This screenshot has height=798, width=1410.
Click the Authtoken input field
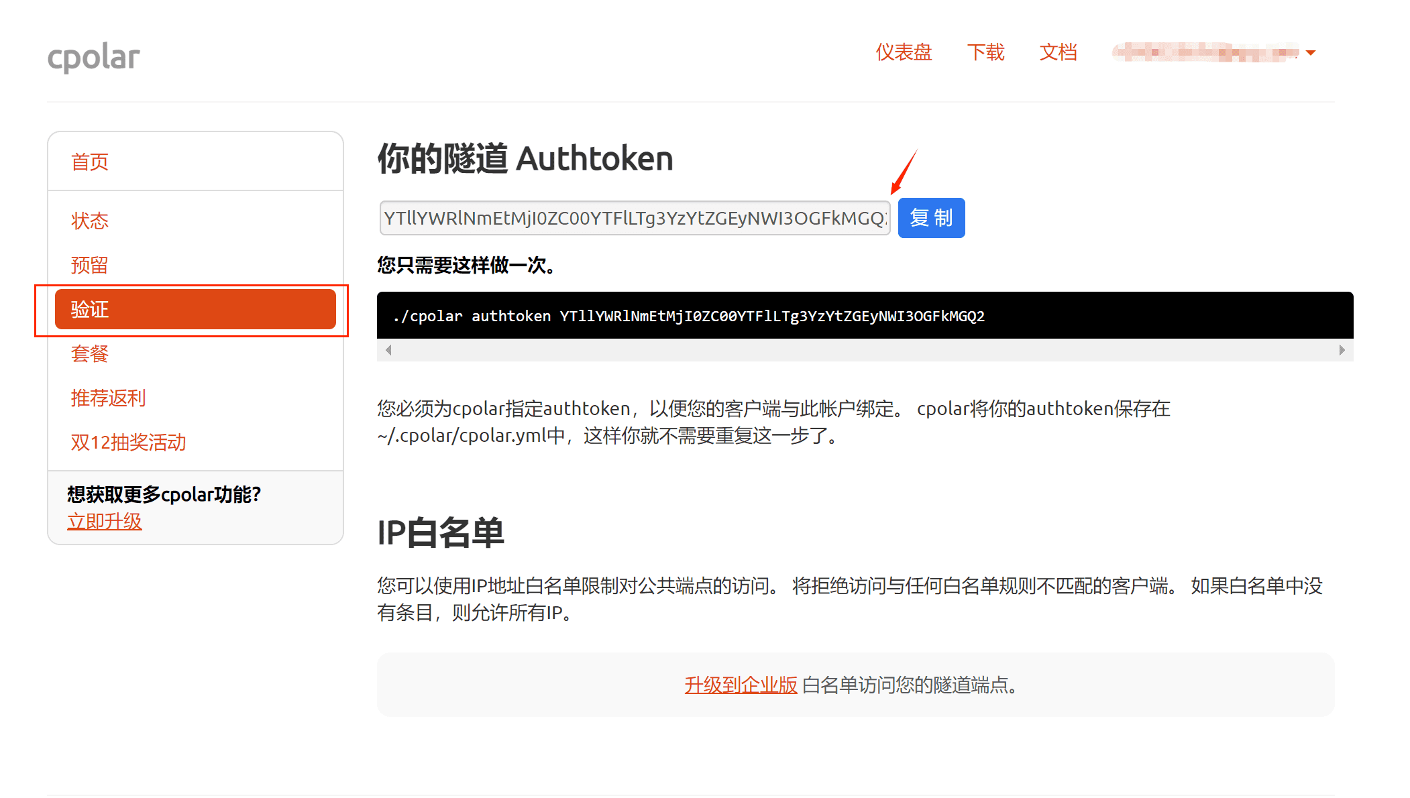coord(634,218)
